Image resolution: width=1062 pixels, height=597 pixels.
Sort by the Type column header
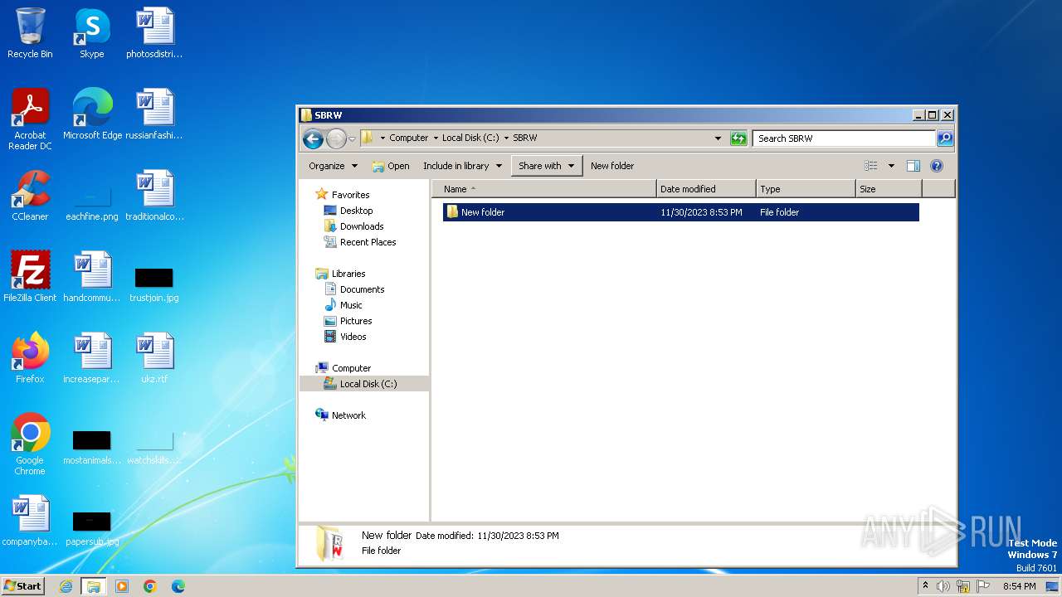[806, 189]
